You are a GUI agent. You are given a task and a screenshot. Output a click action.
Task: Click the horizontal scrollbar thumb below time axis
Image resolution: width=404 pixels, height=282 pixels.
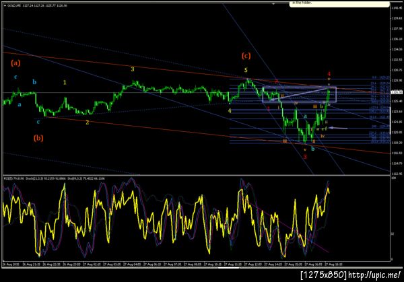click(228, 268)
